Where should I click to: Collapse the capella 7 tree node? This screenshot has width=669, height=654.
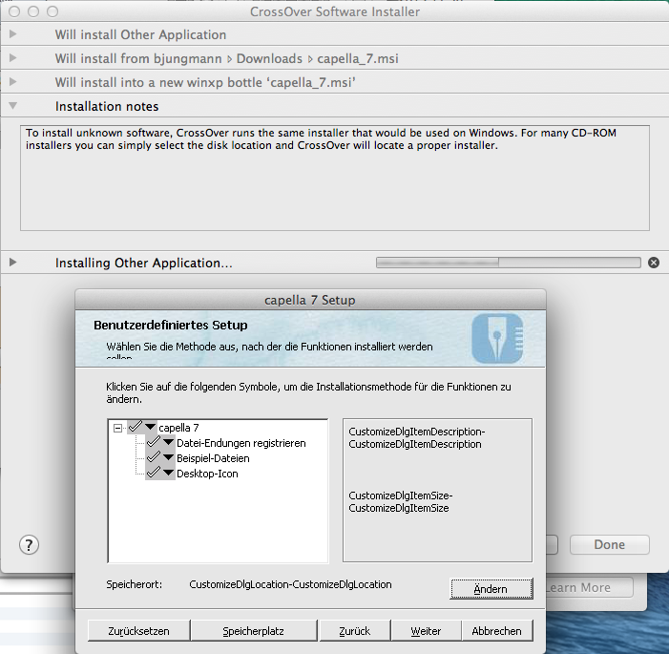click(117, 428)
